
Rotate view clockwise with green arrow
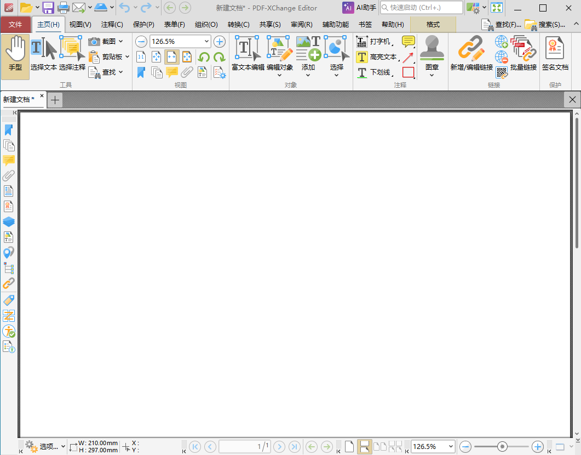pos(219,57)
